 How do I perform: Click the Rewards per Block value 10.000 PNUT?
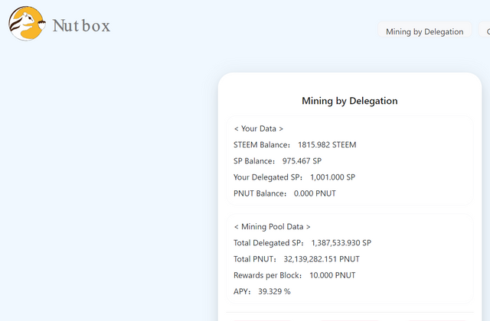coord(332,275)
